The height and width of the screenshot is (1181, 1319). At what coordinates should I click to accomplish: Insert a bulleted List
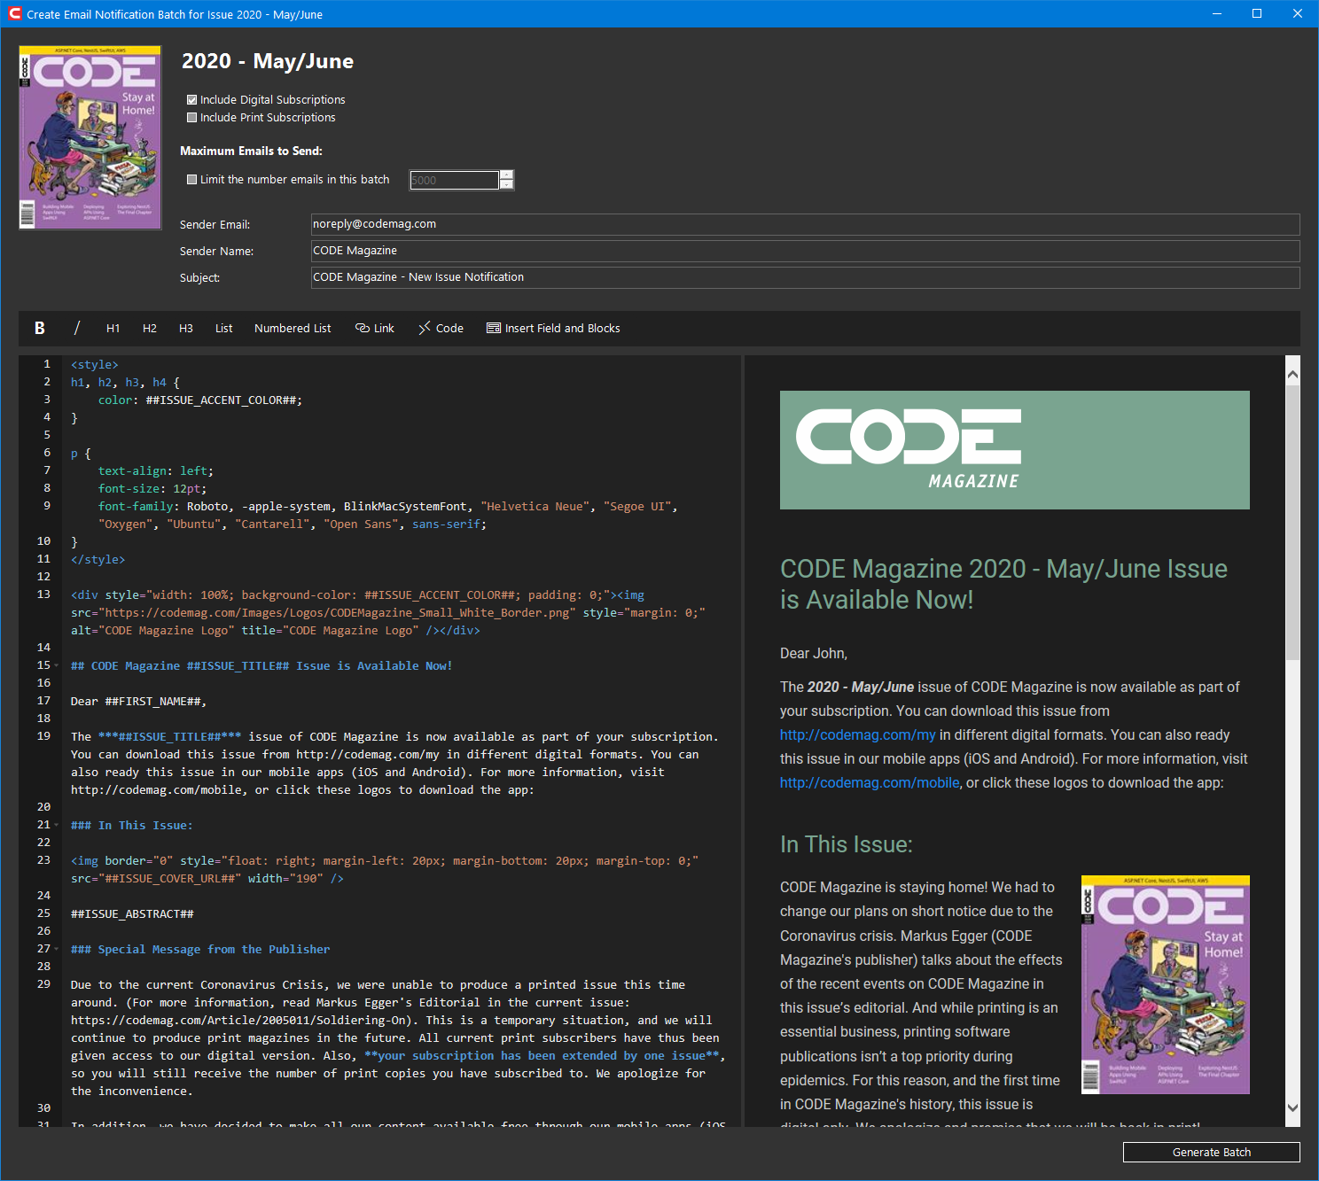(x=224, y=329)
